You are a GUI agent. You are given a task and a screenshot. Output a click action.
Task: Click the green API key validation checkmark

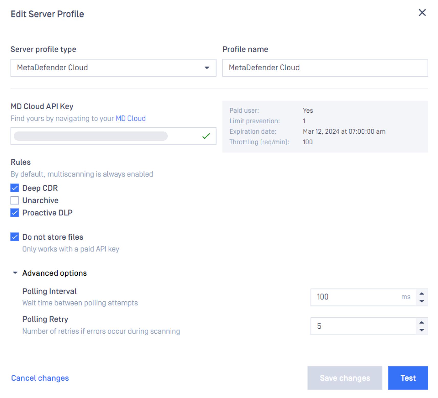pyautogui.click(x=206, y=136)
